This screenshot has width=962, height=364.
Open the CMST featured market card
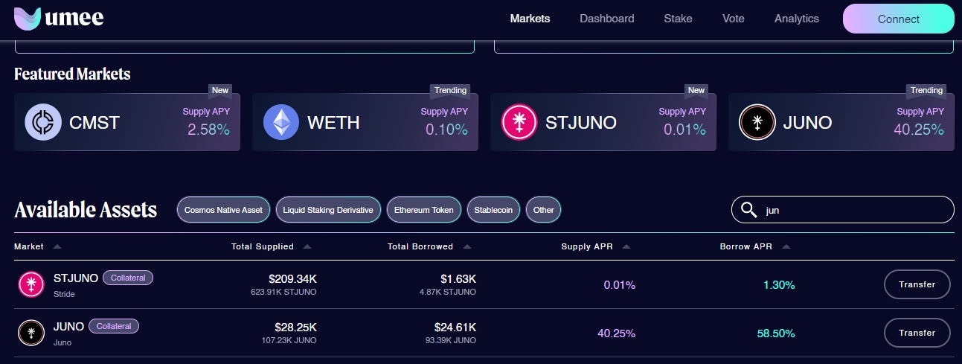(x=127, y=122)
